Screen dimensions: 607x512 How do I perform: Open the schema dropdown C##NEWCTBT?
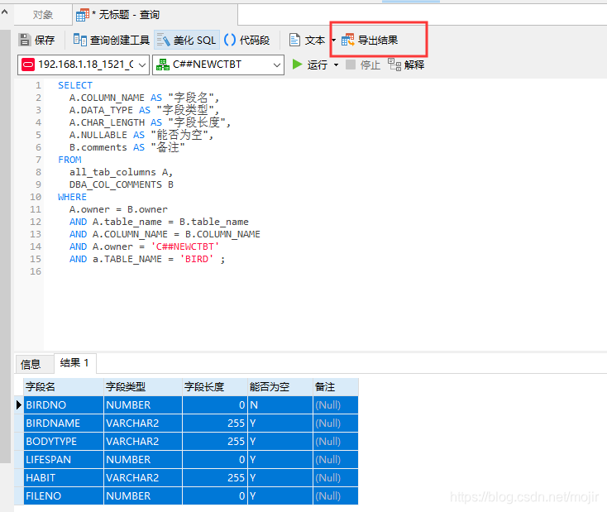point(218,65)
